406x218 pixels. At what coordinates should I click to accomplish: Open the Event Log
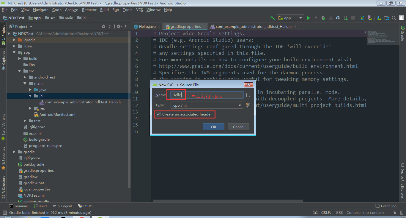pos(386,206)
